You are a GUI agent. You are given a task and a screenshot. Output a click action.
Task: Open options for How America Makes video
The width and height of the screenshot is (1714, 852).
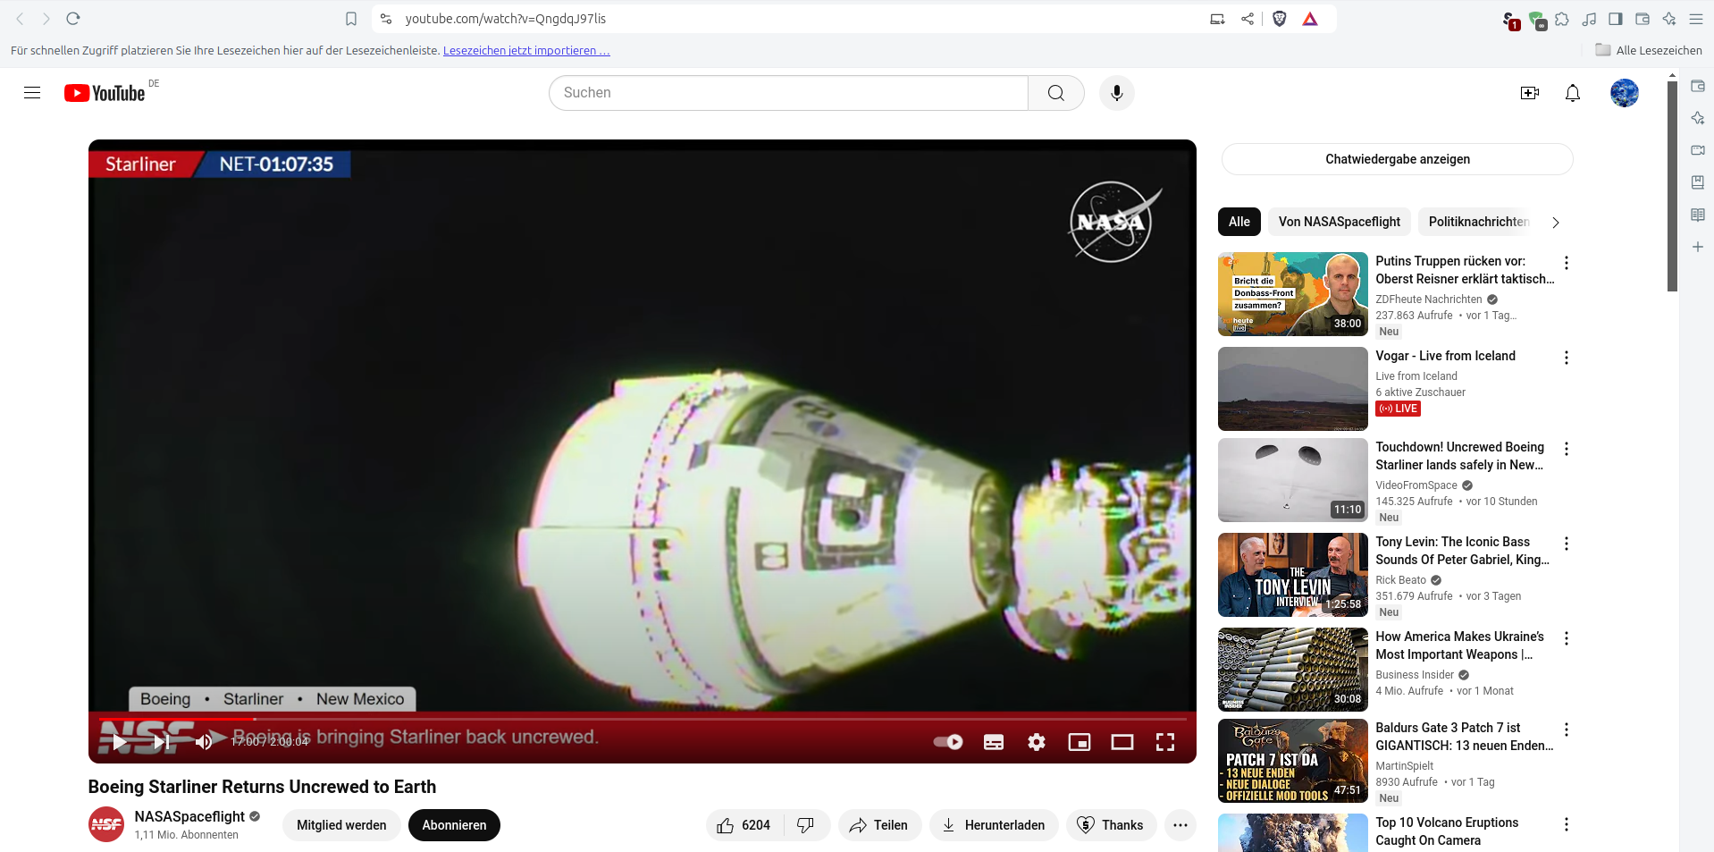tap(1566, 638)
